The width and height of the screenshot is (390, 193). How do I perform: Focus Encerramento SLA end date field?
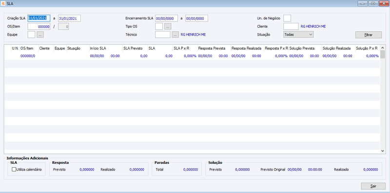pos(196,19)
